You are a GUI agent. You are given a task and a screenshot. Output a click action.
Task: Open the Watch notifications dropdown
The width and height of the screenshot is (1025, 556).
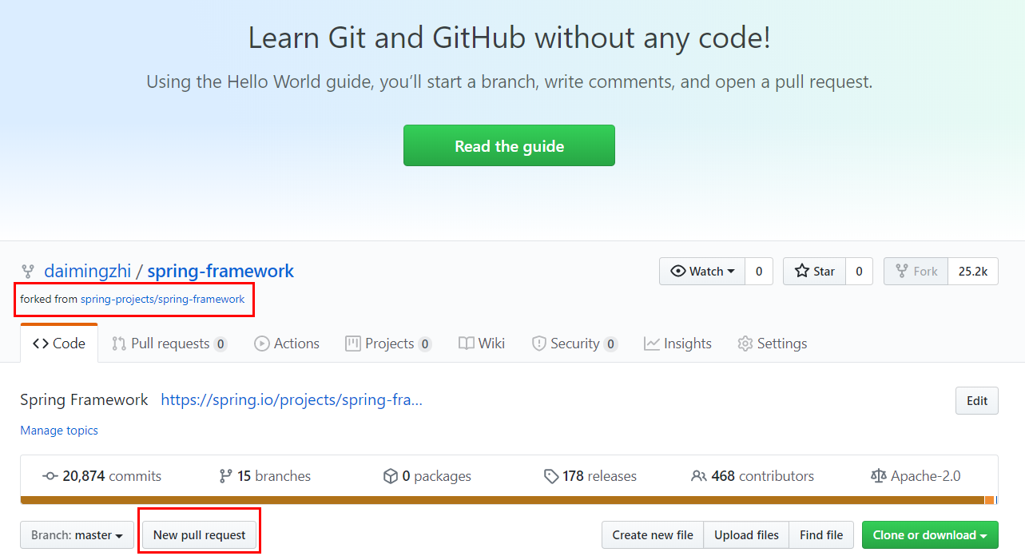click(702, 272)
